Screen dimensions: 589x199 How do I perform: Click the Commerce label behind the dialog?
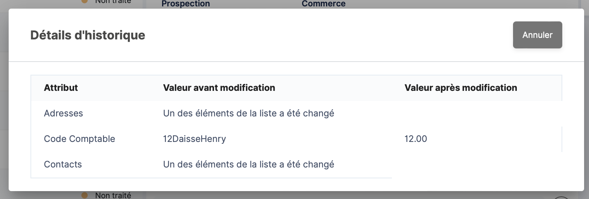click(323, 4)
